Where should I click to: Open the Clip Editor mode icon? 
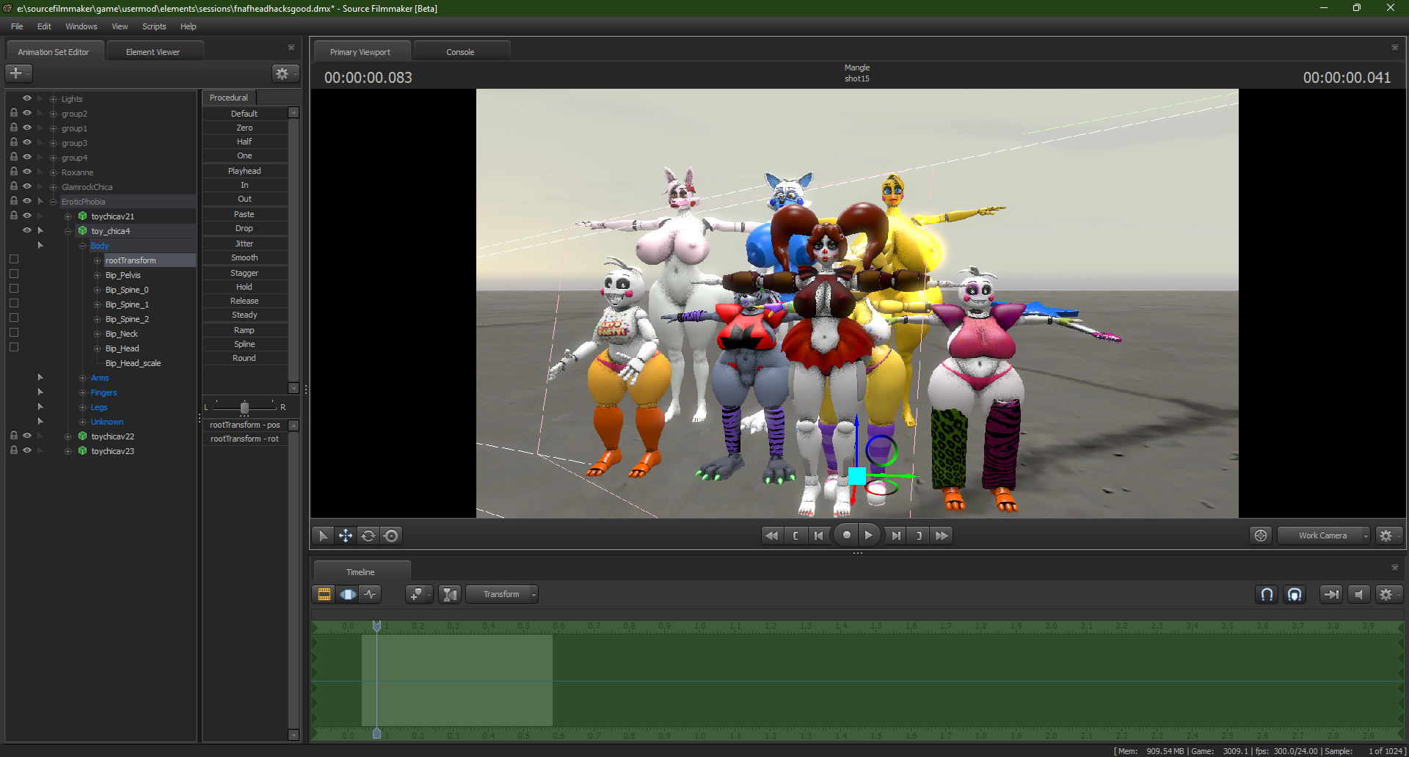324,594
